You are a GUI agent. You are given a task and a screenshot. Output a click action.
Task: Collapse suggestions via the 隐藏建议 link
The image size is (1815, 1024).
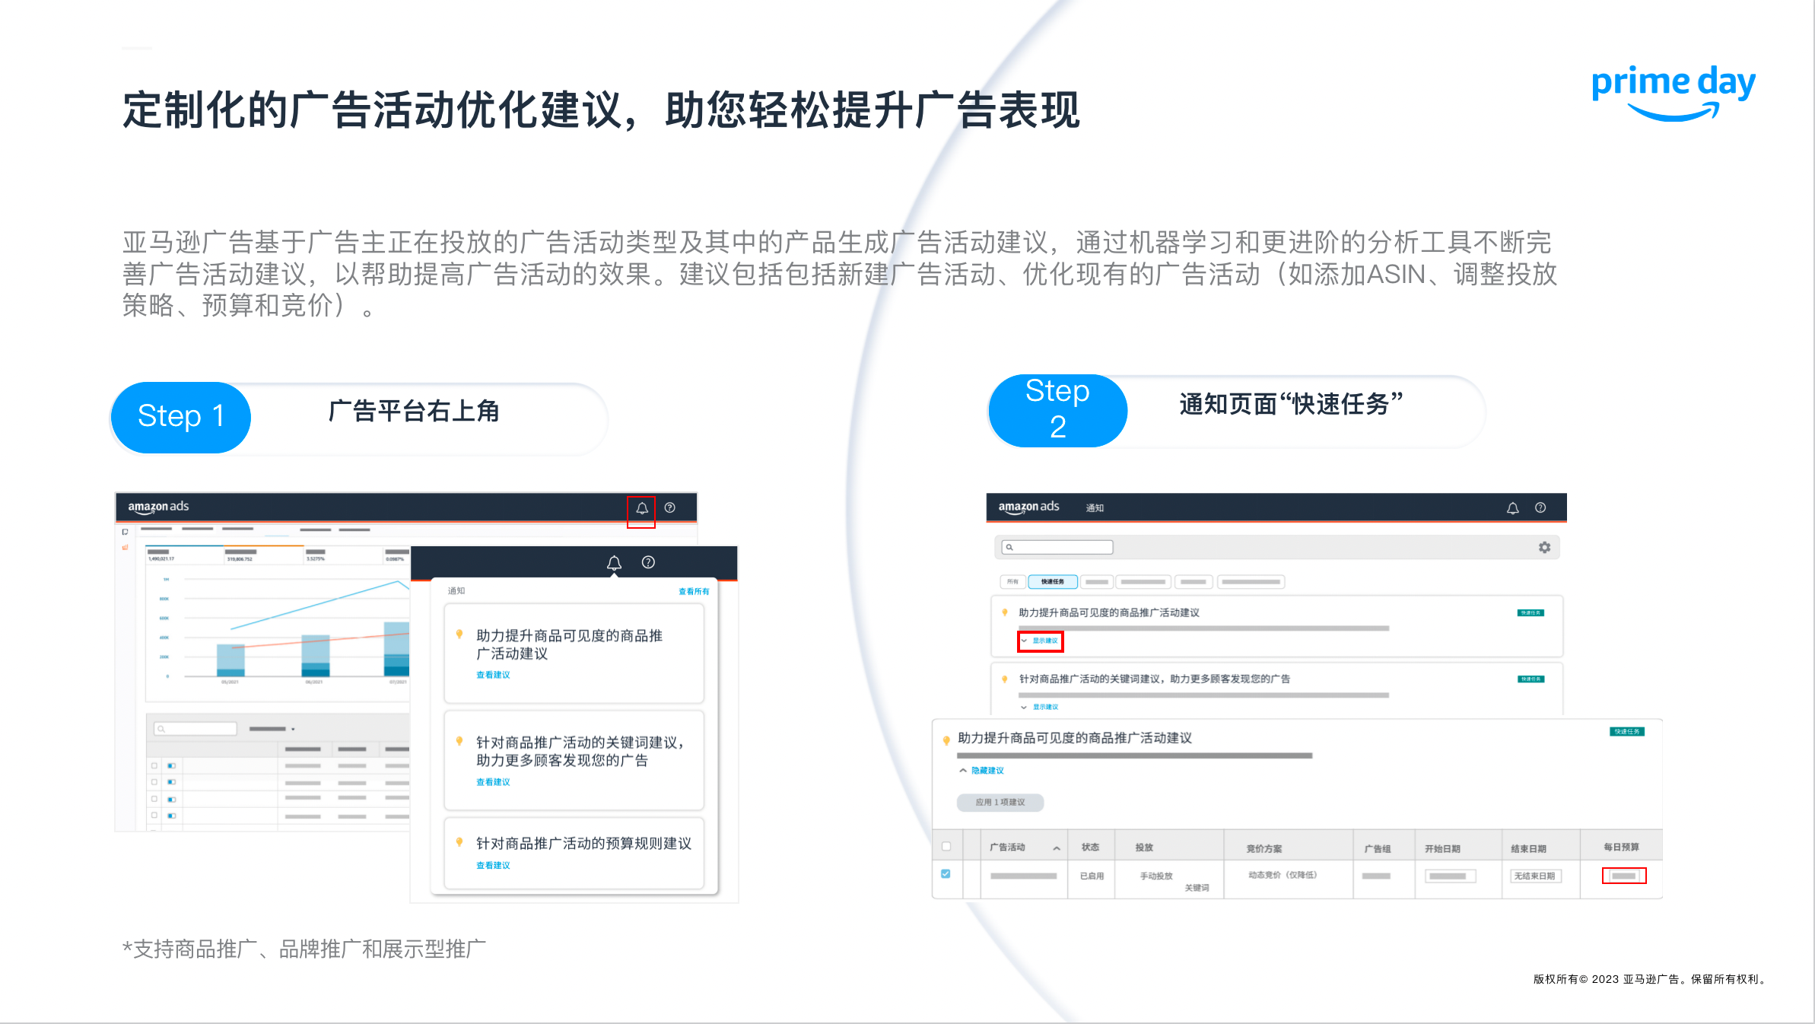(988, 770)
